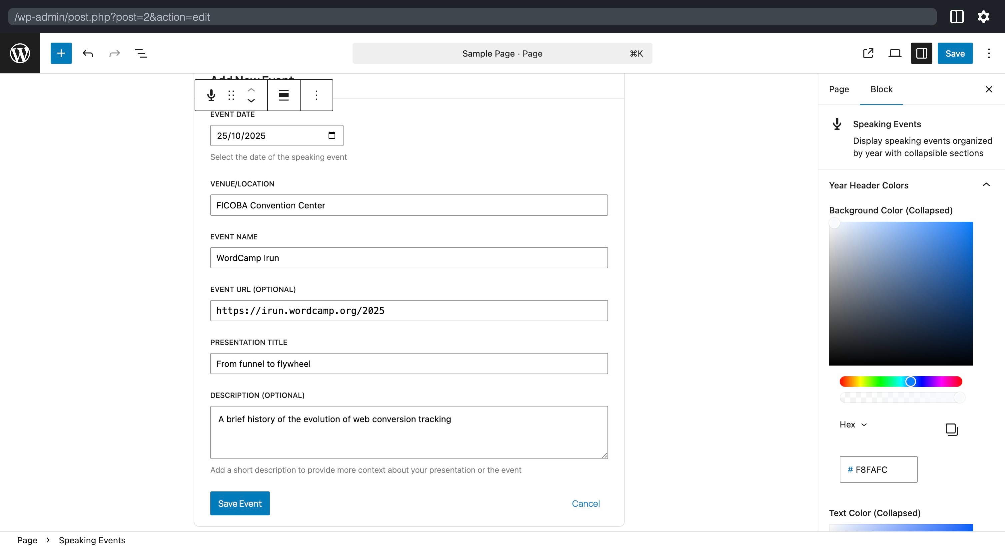Click the Speaking Events microphone block icon
The height and width of the screenshot is (548, 1005).
pos(211,95)
